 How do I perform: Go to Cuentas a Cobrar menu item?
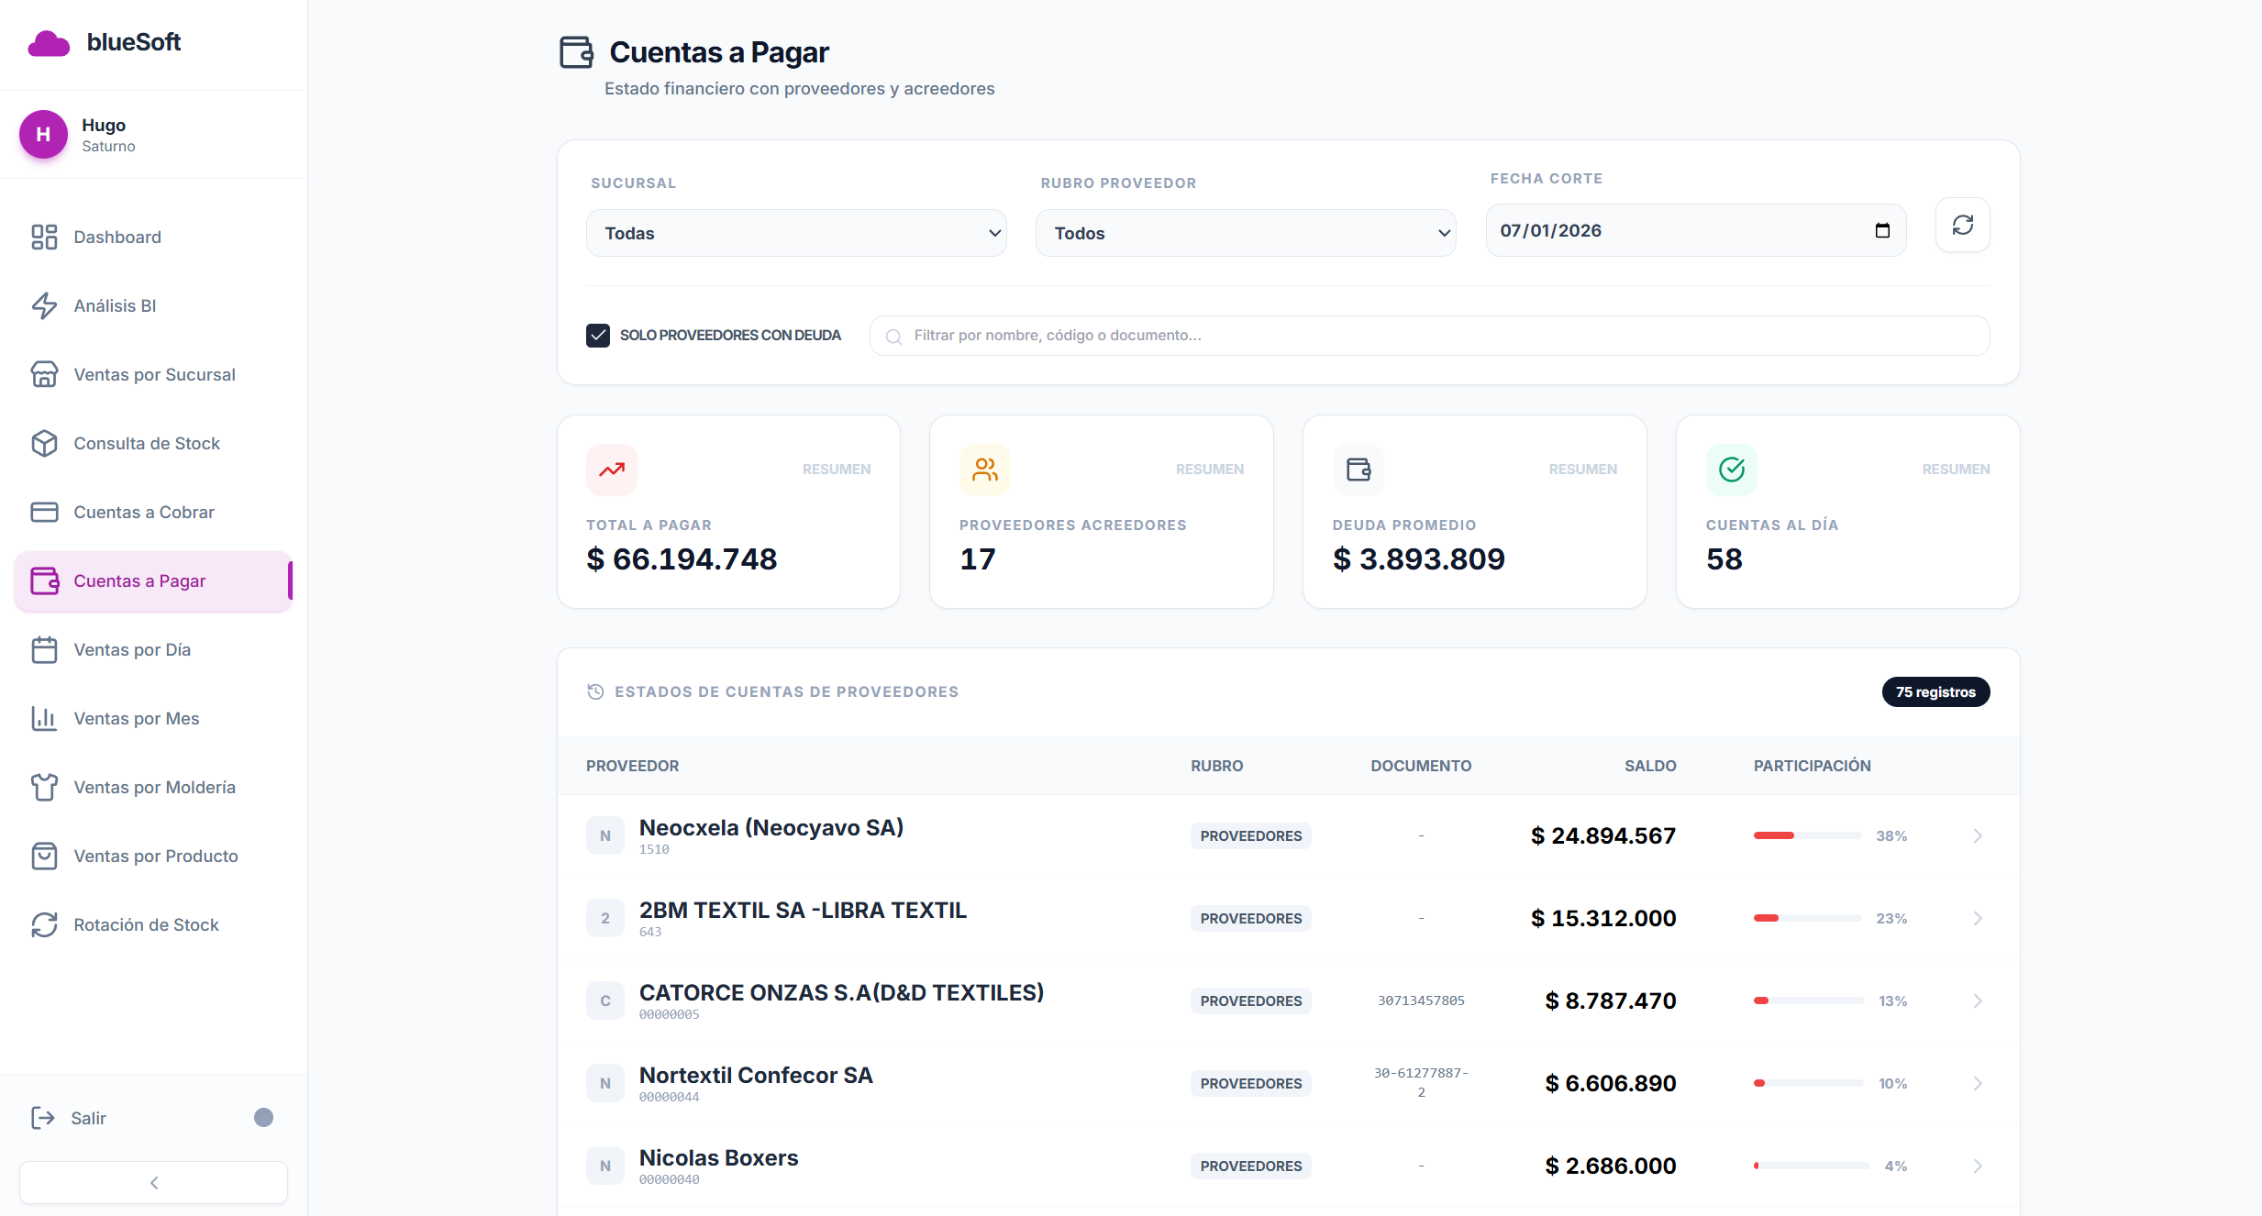tap(144, 512)
